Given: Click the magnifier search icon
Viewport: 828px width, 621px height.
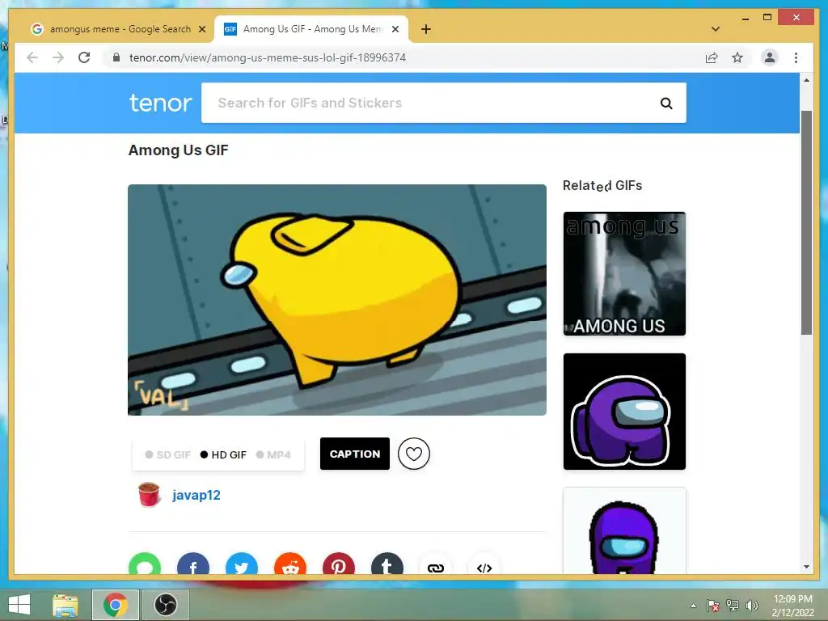Looking at the screenshot, I should [666, 103].
